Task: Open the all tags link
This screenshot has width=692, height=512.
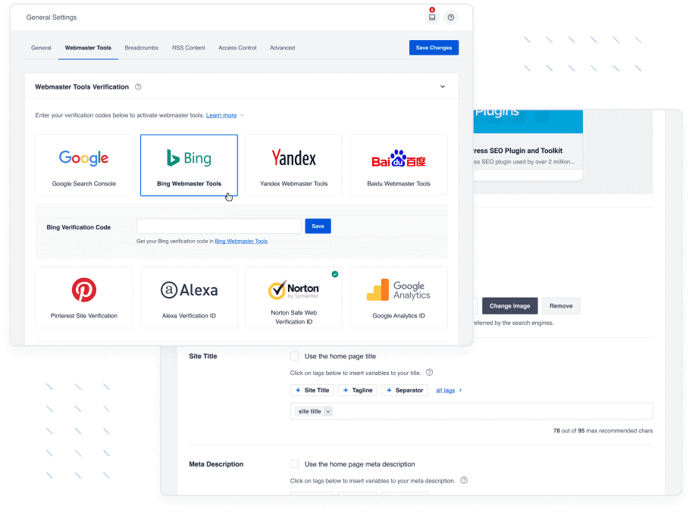Action: click(x=446, y=390)
